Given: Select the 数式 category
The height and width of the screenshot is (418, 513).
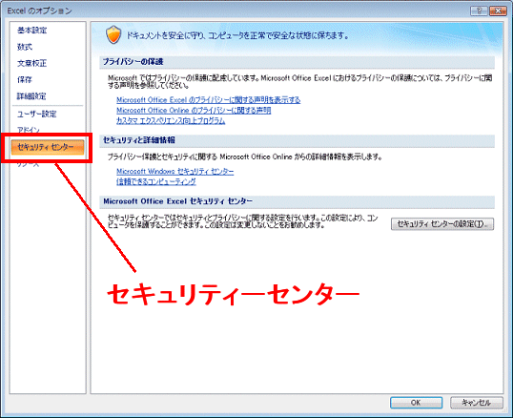Looking at the screenshot, I should (x=25, y=47).
